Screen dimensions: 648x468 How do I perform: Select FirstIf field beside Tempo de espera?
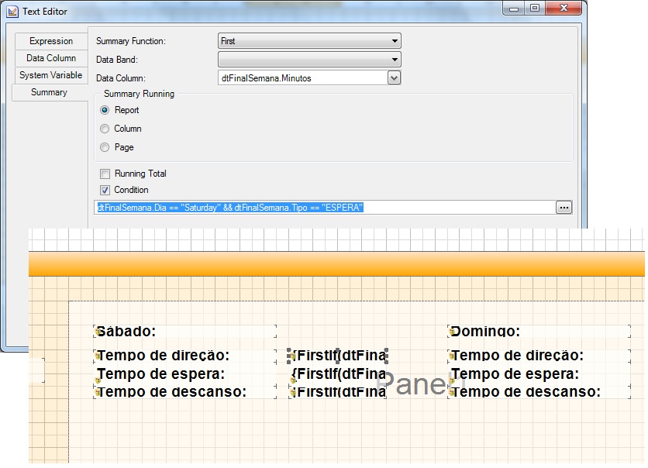(x=338, y=373)
